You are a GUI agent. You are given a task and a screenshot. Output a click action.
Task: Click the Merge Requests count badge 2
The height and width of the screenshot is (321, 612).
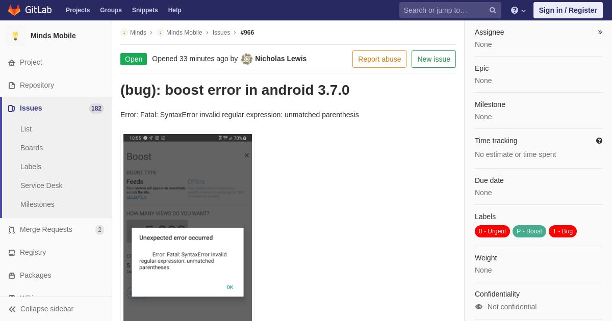tap(99, 230)
